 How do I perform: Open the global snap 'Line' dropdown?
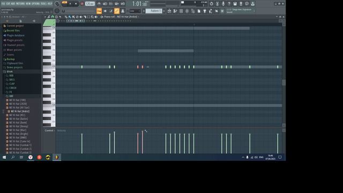[x=135, y=11]
